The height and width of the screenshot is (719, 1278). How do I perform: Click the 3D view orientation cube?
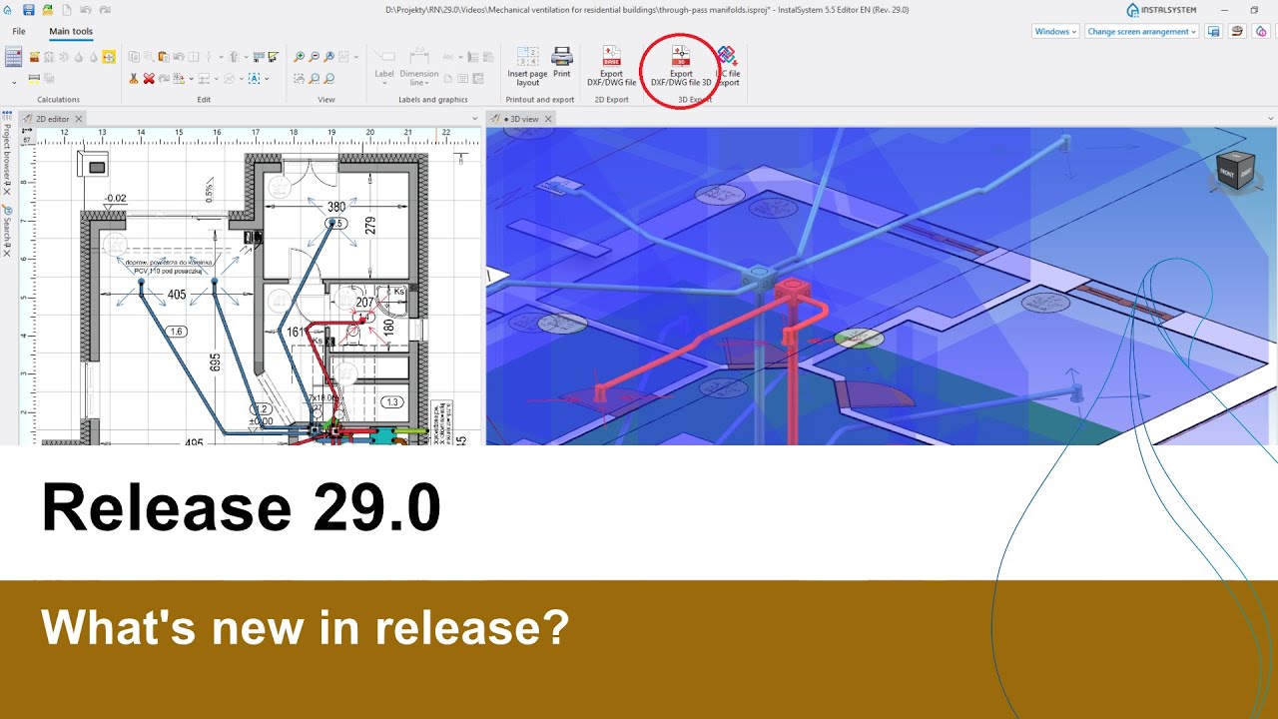(x=1233, y=172)
